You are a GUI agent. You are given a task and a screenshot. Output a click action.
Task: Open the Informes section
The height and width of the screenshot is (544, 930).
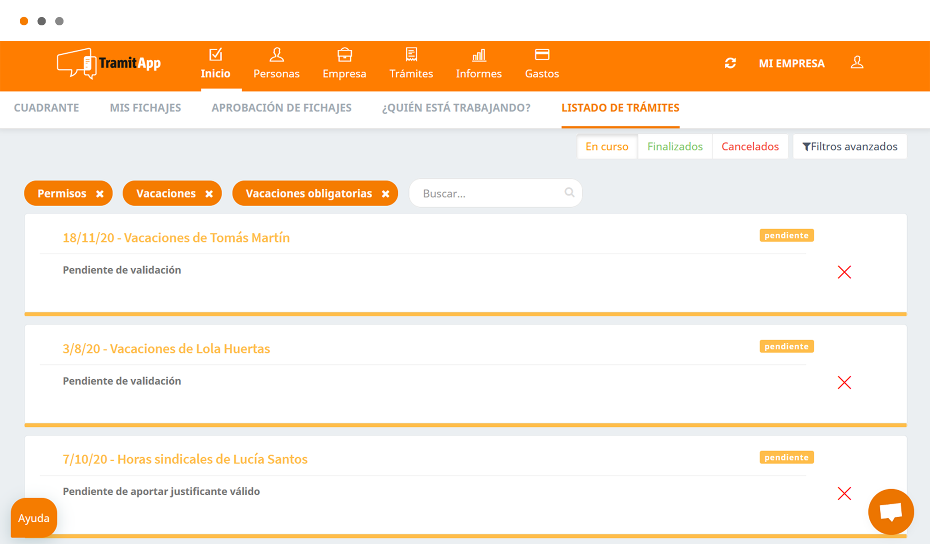[x=479, y=64]
